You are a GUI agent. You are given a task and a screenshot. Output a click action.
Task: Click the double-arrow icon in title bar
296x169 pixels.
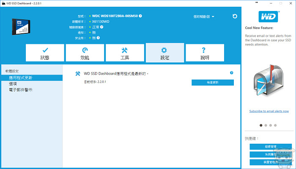pos(257,3)
